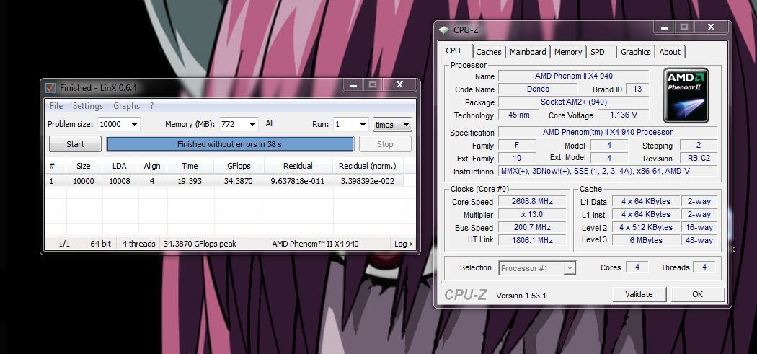Click the 1.136 V core voltage field

coord(624,115)
